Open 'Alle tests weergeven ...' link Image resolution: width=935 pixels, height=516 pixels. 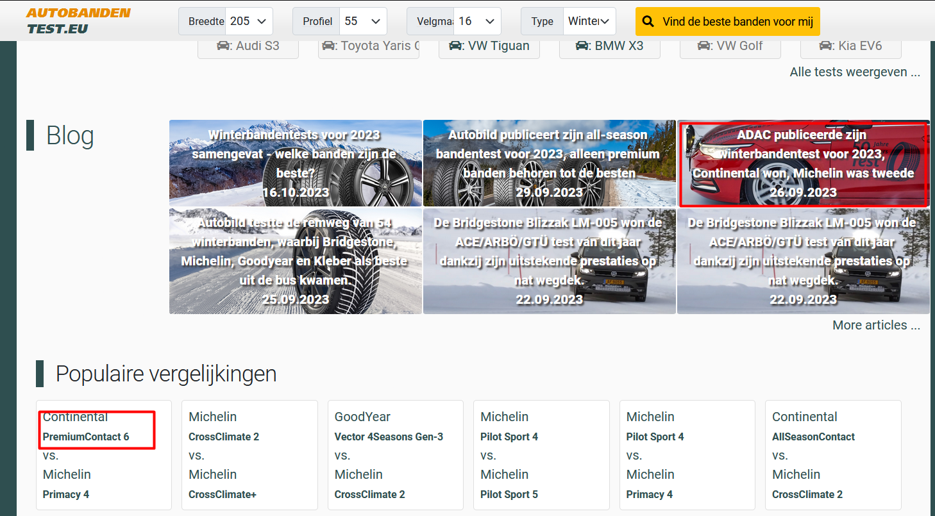(855, 72)
